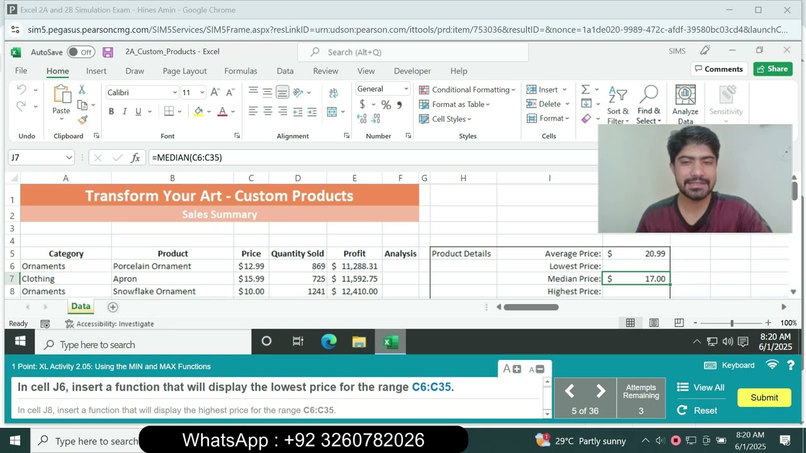Click the Clear eraser icon
This screenshot has width=806, height=453.
click(x=586, y=118)
